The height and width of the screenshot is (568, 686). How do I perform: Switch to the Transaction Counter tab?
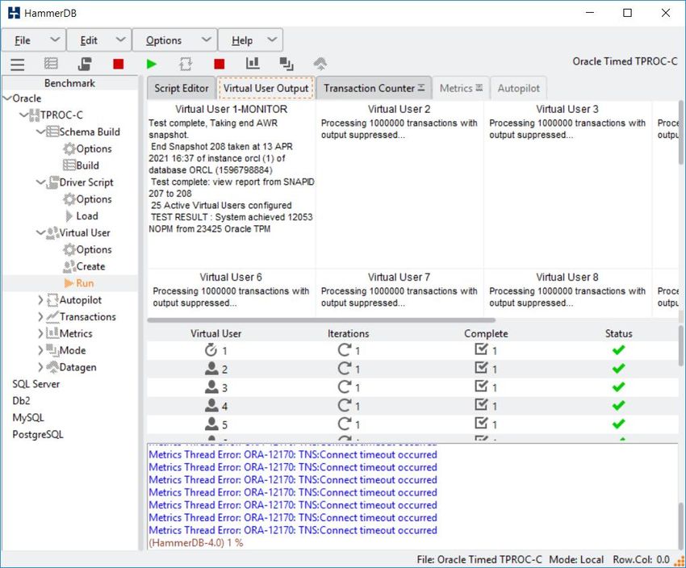point(374,88)
